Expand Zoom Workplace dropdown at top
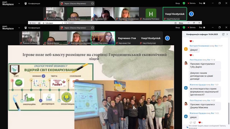The width and height of the screenshot is (230, 129). 19,3
